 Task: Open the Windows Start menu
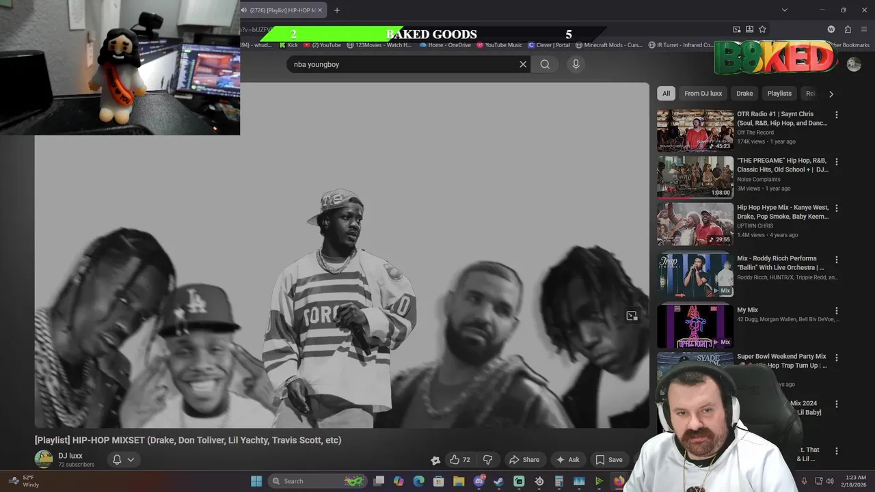tap(256, 481)
